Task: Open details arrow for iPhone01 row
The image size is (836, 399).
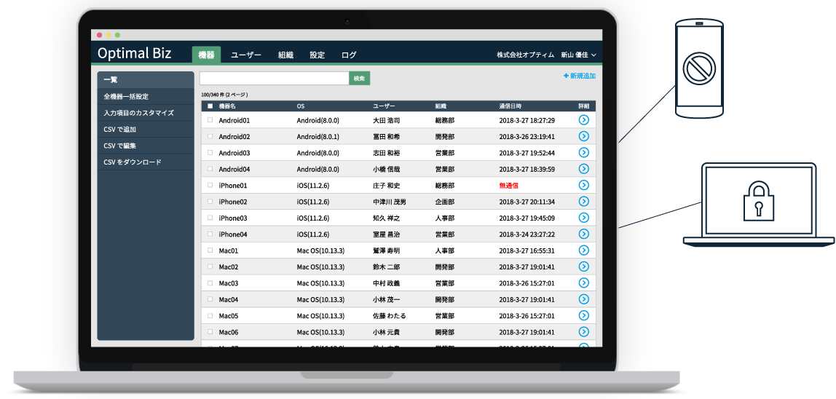Action: 583,186
